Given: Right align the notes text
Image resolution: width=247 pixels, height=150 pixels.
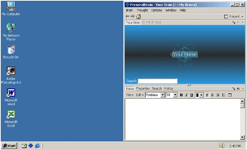Looking at the screenshot, I should pyautogui.click(x=218, y=95).
